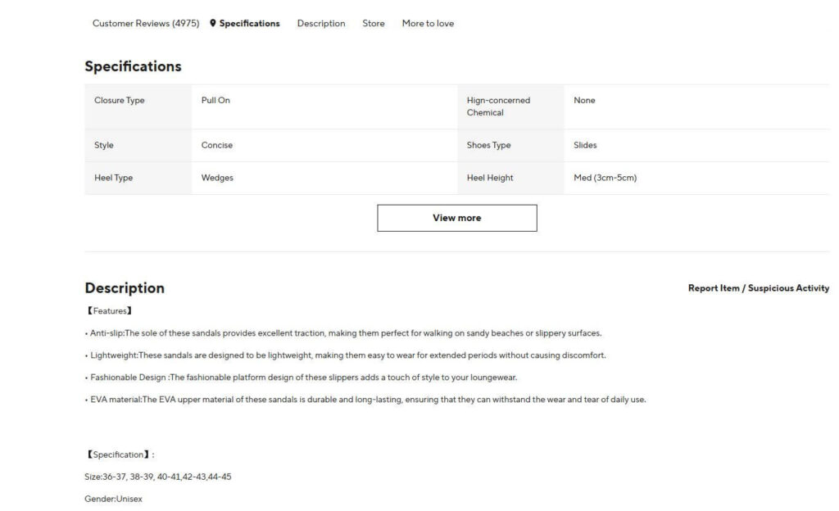Select the Shoes Type label
Image resolution: width=839 pixels, height=511 pixels.
488,146
